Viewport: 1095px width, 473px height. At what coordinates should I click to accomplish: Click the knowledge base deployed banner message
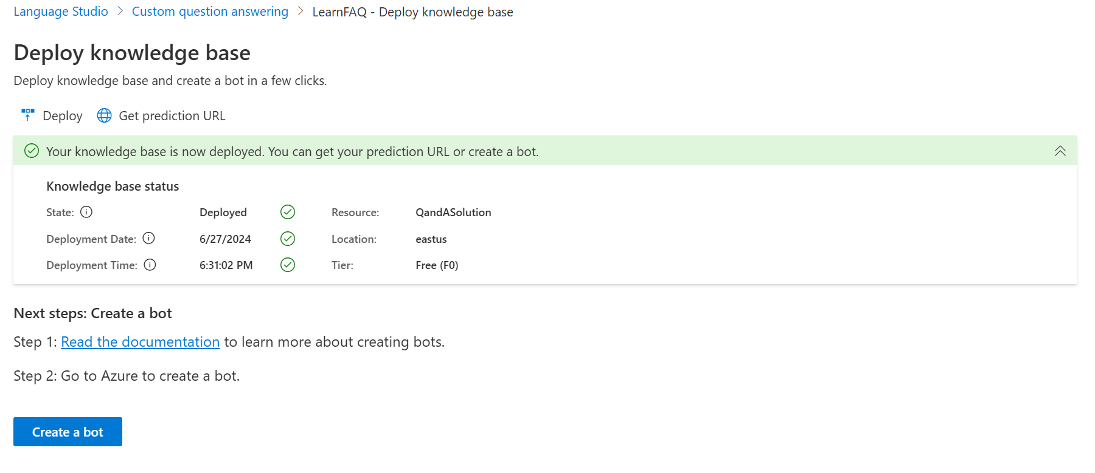[292, 152]
